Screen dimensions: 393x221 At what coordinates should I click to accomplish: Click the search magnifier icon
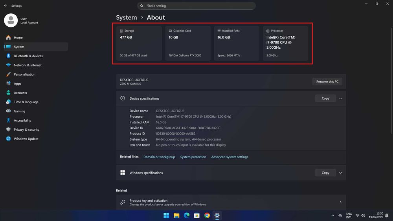pyautogui.click(x=141, y=6)
